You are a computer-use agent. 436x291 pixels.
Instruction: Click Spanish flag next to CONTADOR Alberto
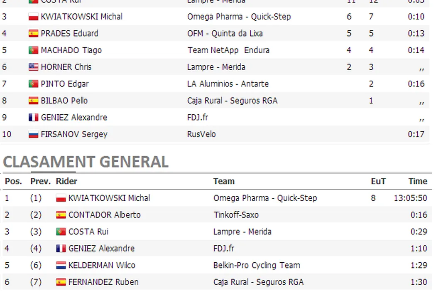[61, 215]
